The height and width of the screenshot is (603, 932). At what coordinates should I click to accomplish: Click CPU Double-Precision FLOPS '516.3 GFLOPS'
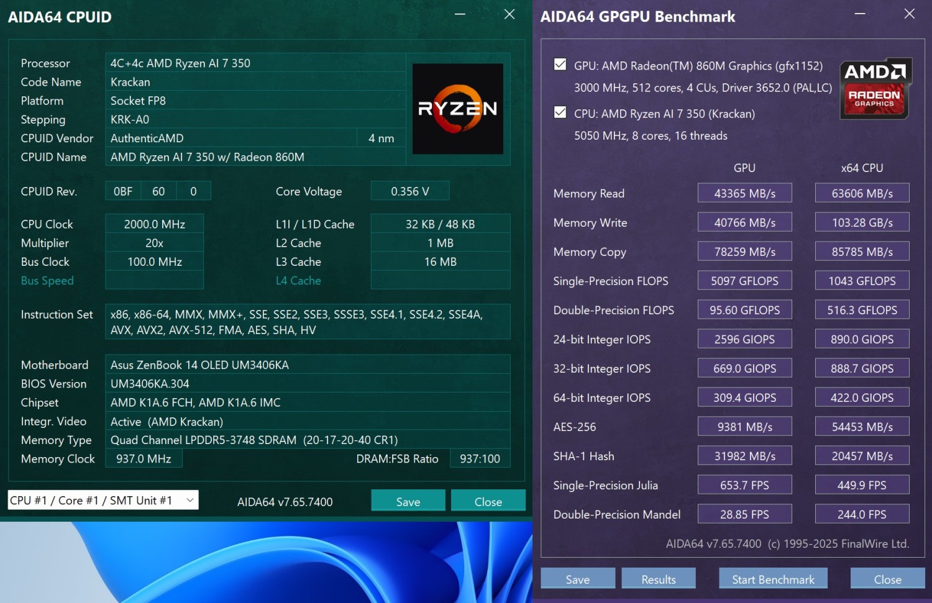[862, 310]
